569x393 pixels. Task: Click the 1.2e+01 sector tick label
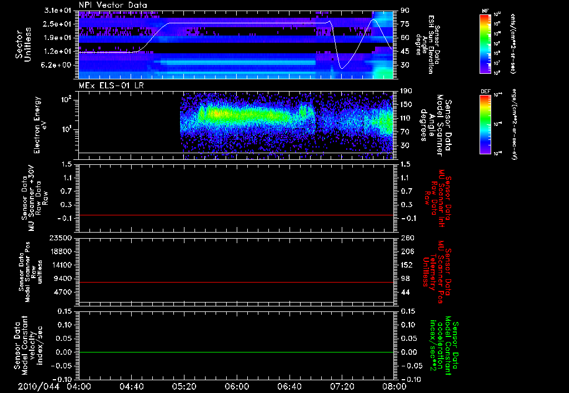pyautogui.click(x=58, y=52)
